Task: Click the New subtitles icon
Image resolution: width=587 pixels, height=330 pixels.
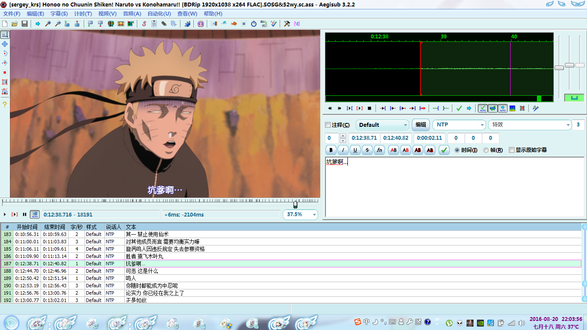Action: point(5,24)
